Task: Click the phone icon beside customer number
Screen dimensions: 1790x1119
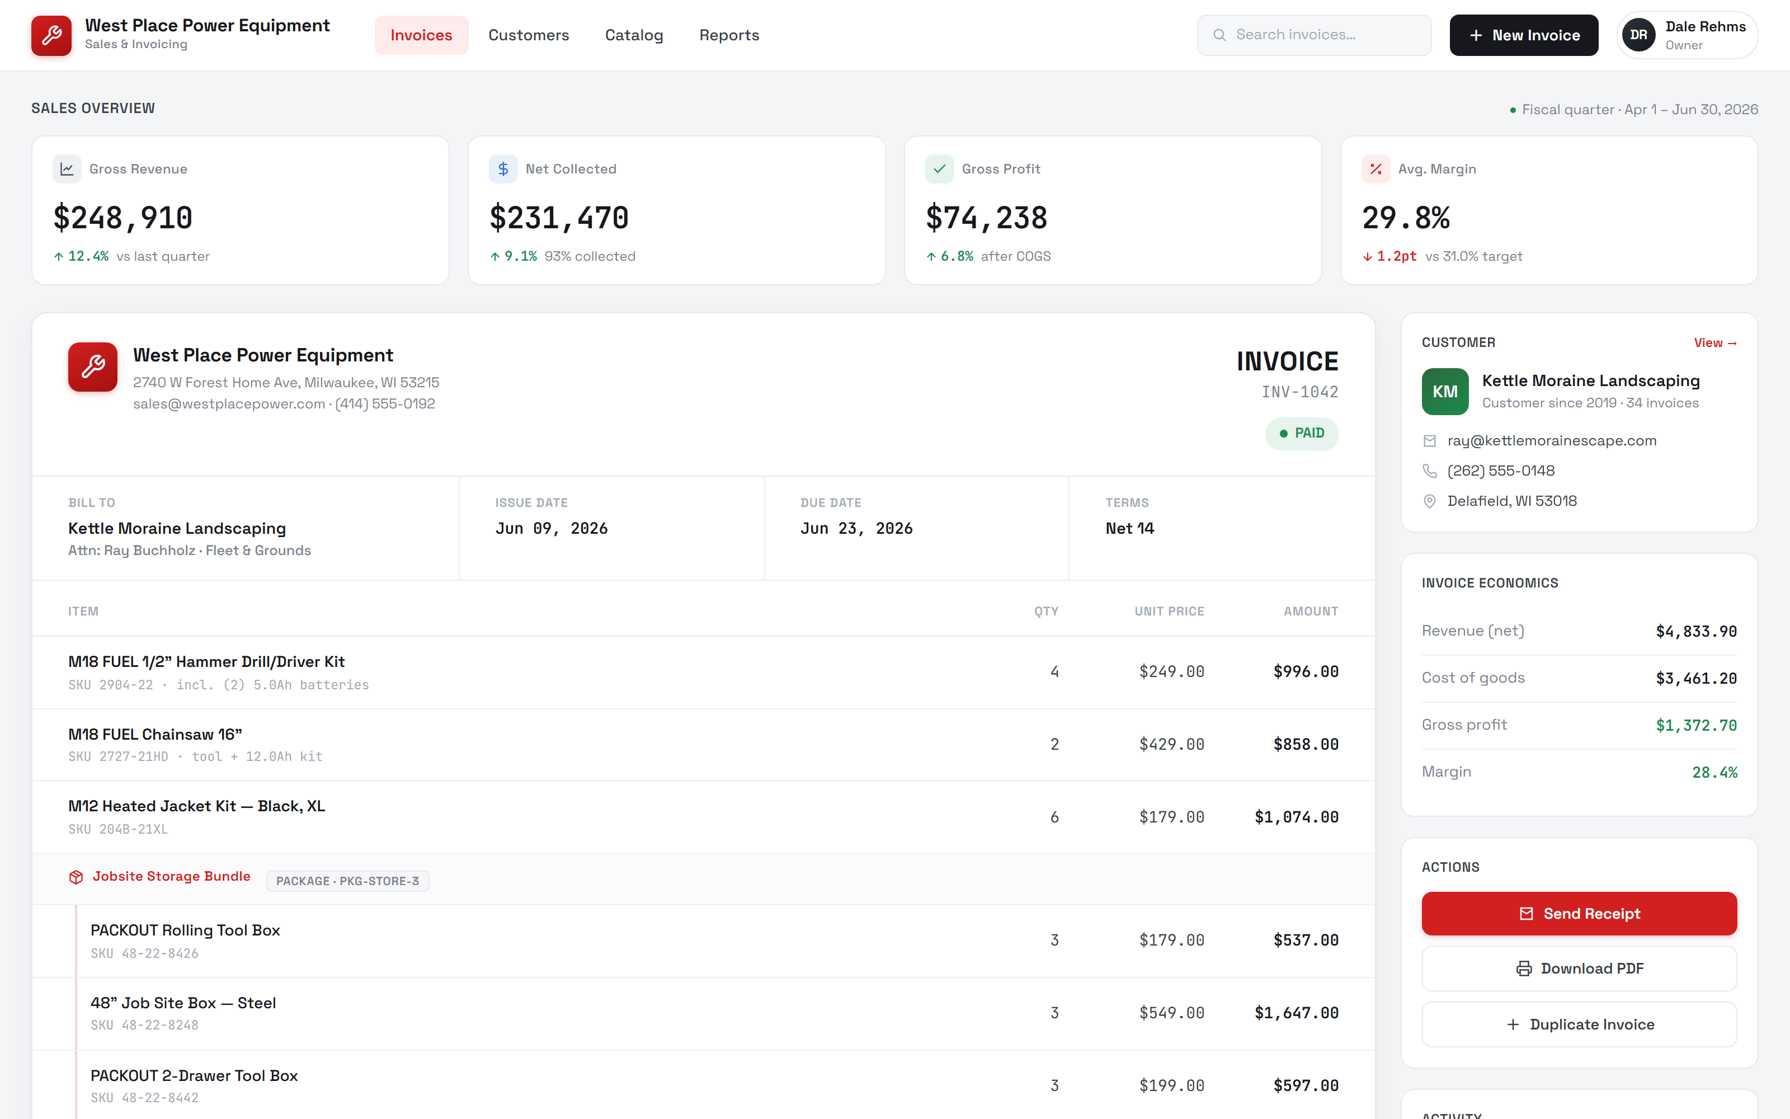Action: coord(1429,472)
